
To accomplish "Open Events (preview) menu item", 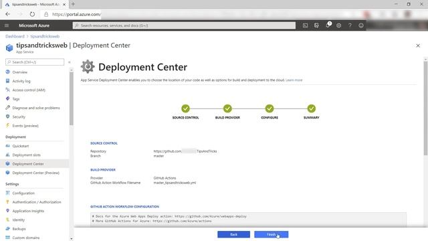I will click(25, 126).
